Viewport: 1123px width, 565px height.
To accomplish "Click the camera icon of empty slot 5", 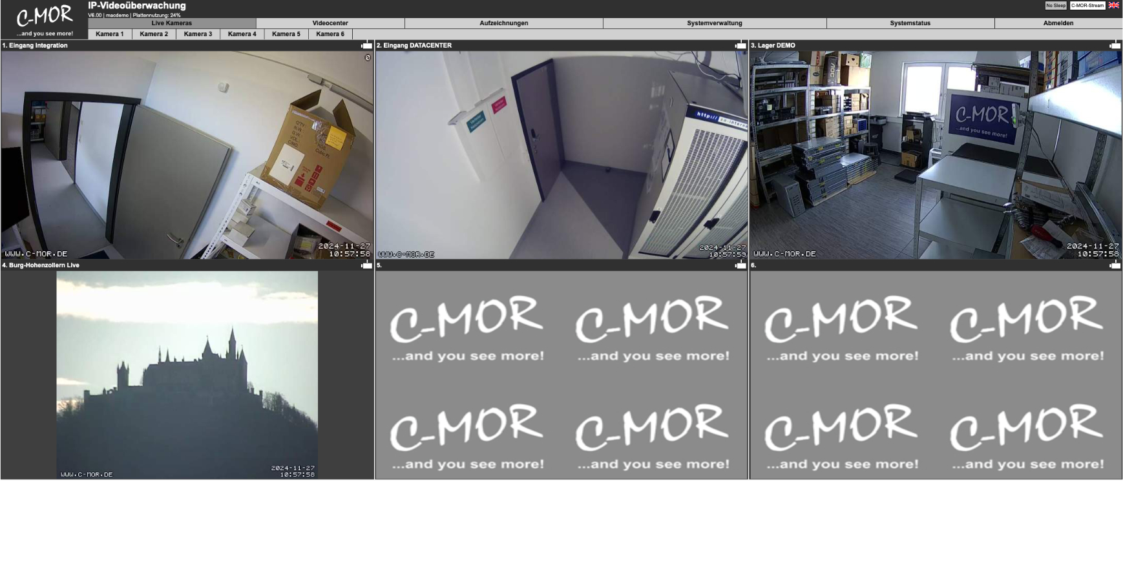I will tap(740, 265).
